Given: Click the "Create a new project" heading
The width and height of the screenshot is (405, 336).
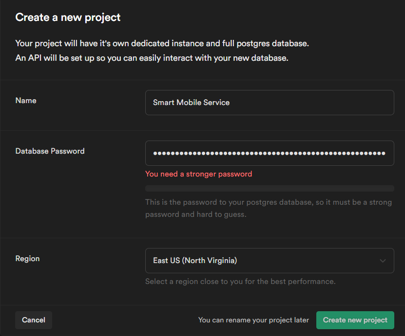Looking at the screenshot, I should point(68,18).
